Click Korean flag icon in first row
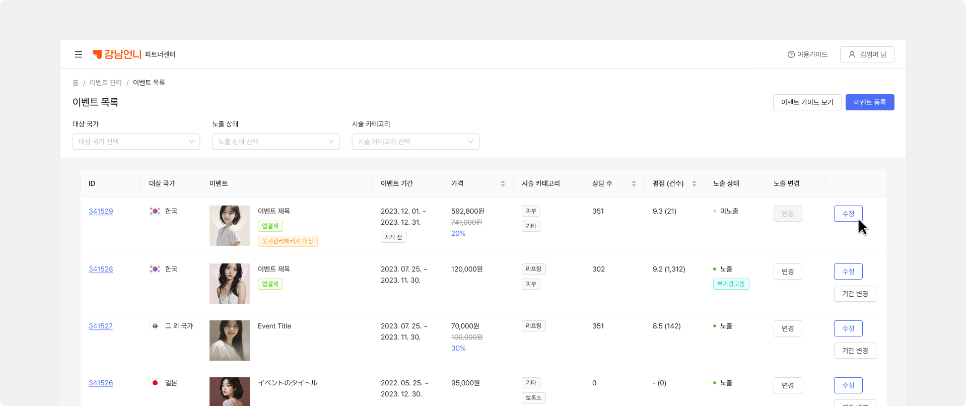Viewport: 966px width, 406px height. (x=155, y=212)
